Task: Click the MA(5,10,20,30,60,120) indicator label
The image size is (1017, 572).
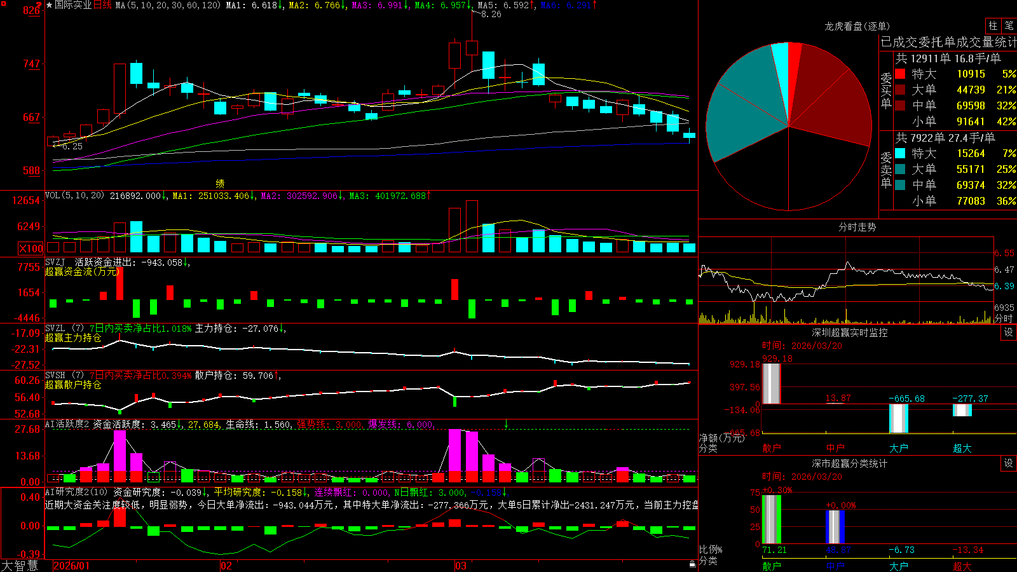Action: pyautogui.click(x=168, y=5)
